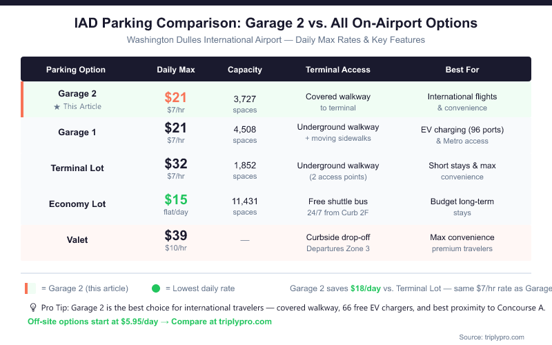The image size is (552, 345).
Task: Select the Garage 1 row label
Action: [76, 132]
